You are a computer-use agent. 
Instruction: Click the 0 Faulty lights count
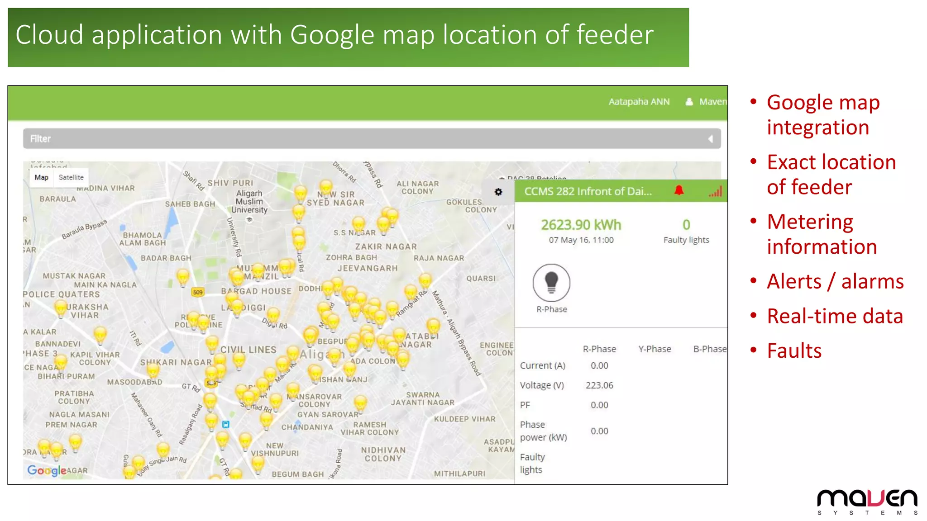(x=686, y=225)
